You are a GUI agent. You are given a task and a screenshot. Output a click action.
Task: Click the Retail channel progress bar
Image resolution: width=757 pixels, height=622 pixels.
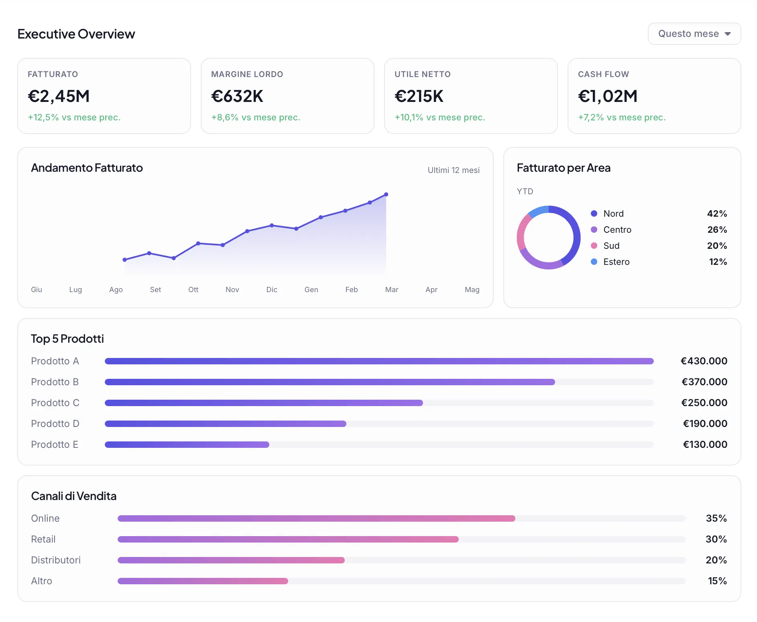coord(402,539)
